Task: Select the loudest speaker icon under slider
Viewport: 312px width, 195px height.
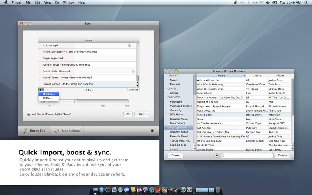Action: tap(127, 106)
